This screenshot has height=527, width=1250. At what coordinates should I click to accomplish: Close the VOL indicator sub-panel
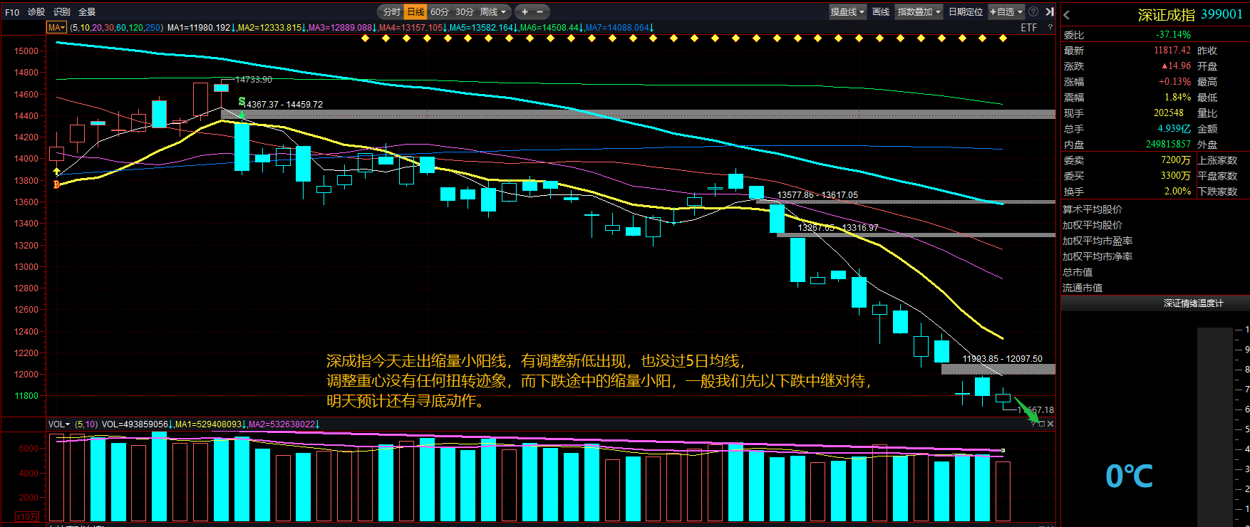pyautogui.click(x=1050, y=424)
